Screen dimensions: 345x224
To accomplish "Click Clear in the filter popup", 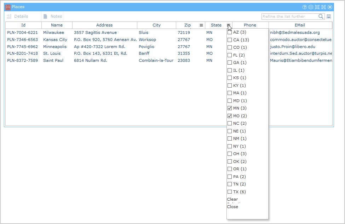I will [x=232, y=199].
